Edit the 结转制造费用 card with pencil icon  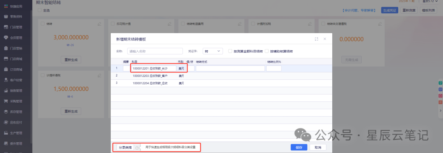(240, 24)
